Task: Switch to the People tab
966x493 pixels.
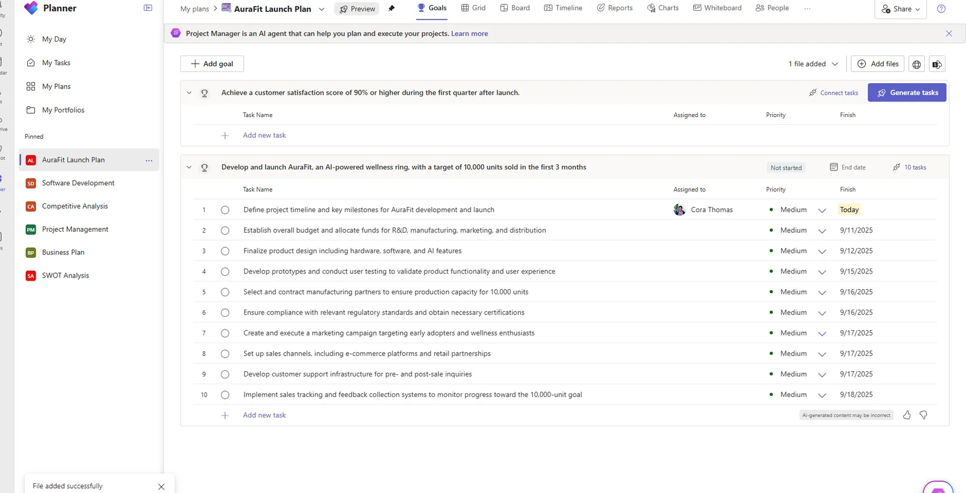Action: (x=772, y=8)
